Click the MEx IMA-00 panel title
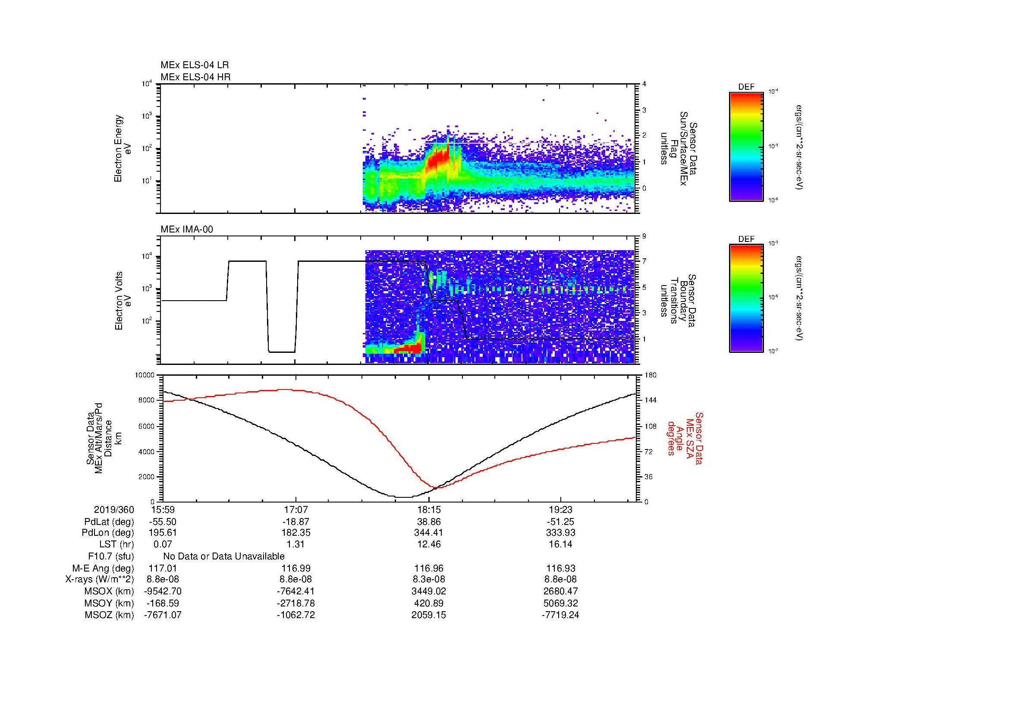 (187, 229)
